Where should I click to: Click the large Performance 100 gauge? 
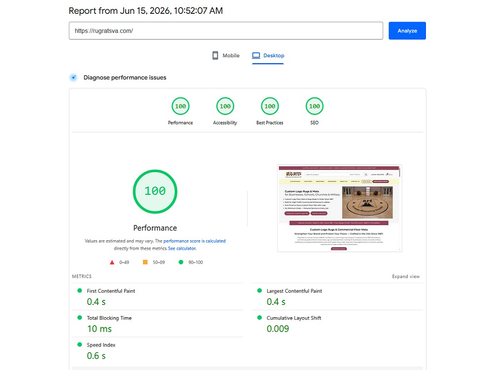click(x=155, y=191)
